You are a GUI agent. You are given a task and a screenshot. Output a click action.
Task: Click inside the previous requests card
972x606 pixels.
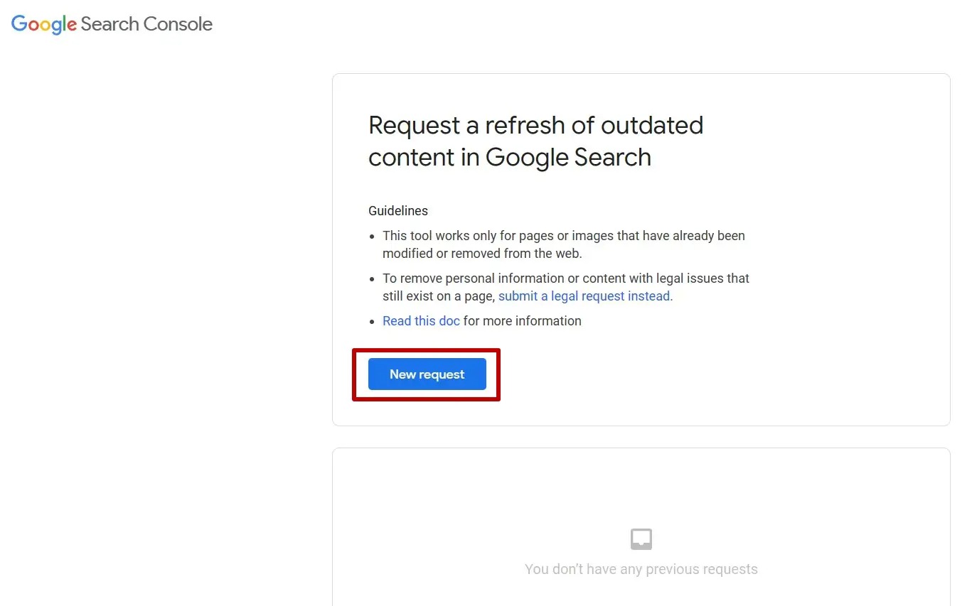[x=641, y=526]
